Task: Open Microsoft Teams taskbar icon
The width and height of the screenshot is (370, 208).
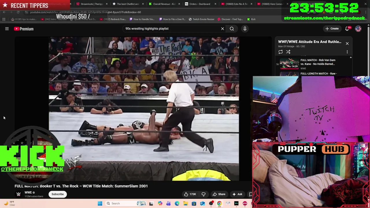Action: tap(168, 203)
